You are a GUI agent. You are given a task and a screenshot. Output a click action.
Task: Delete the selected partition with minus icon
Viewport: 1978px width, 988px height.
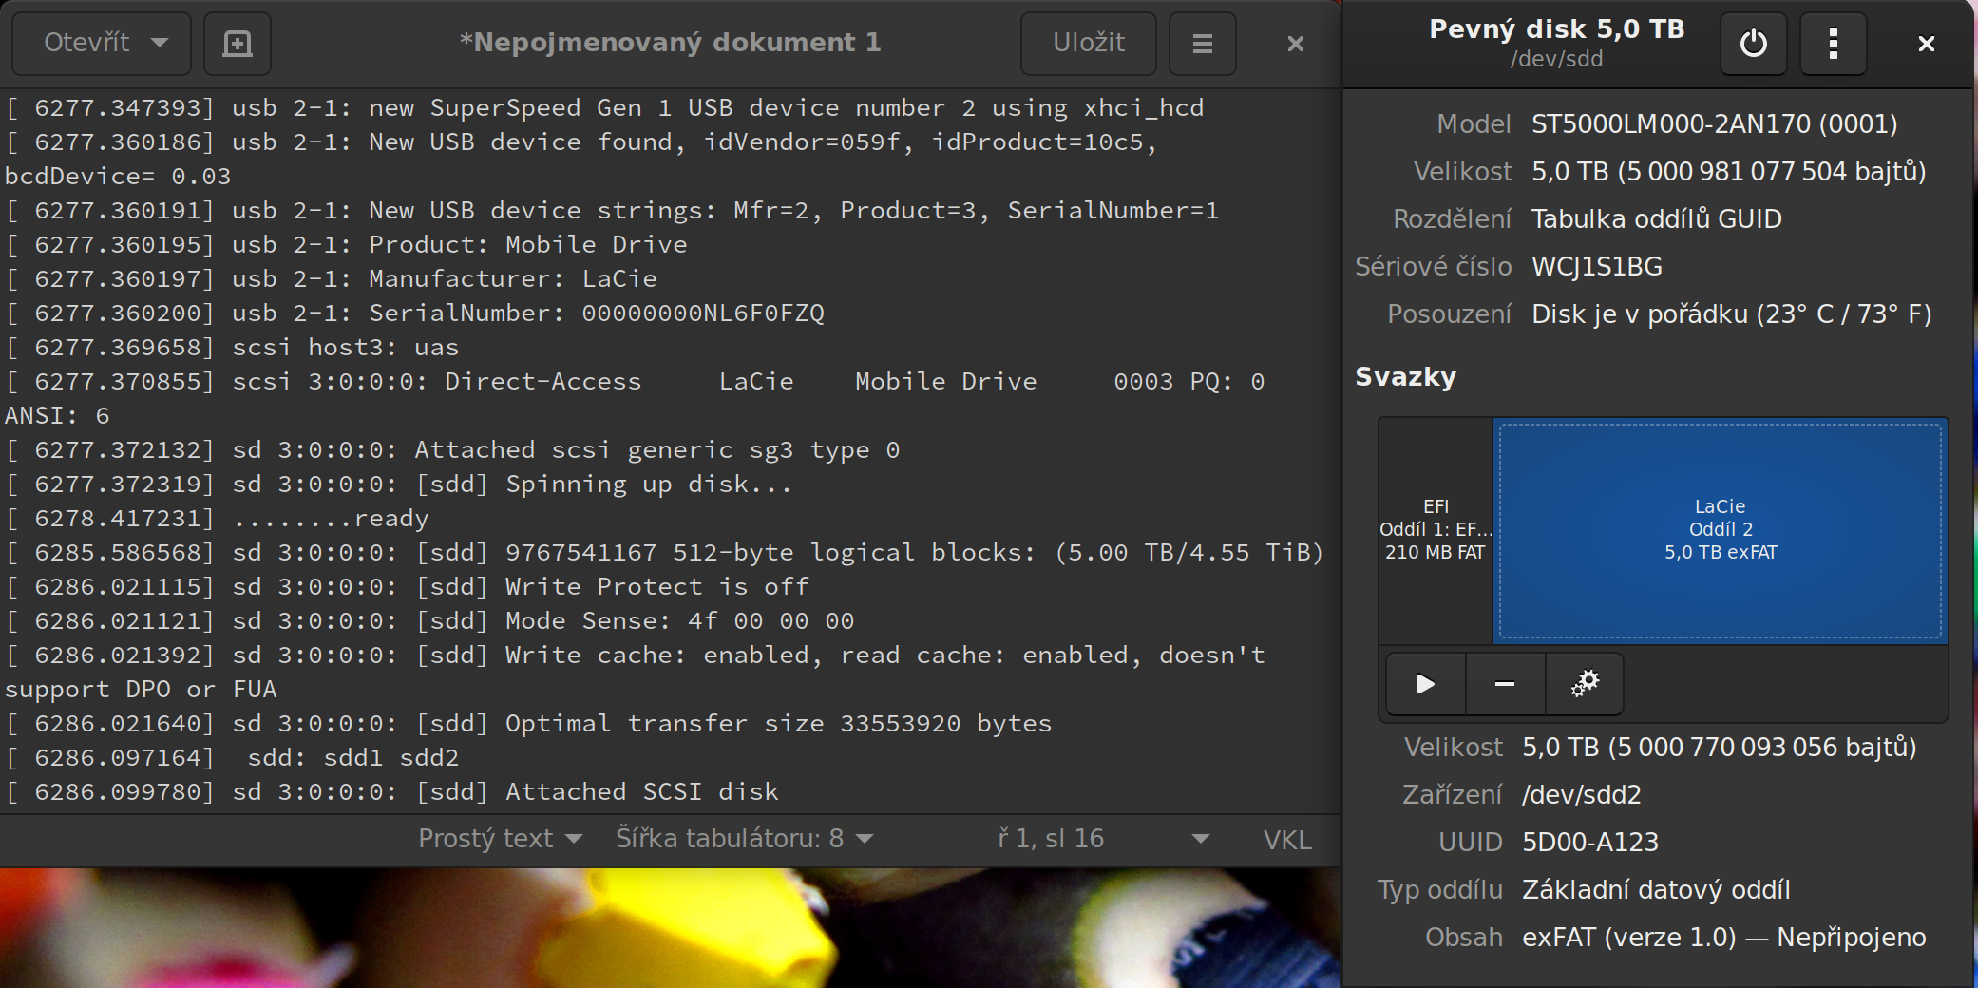click(1505, 684)
